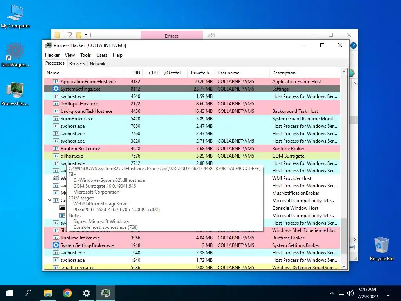Launch Google Chrome from the taskbar

pos(67,293)
